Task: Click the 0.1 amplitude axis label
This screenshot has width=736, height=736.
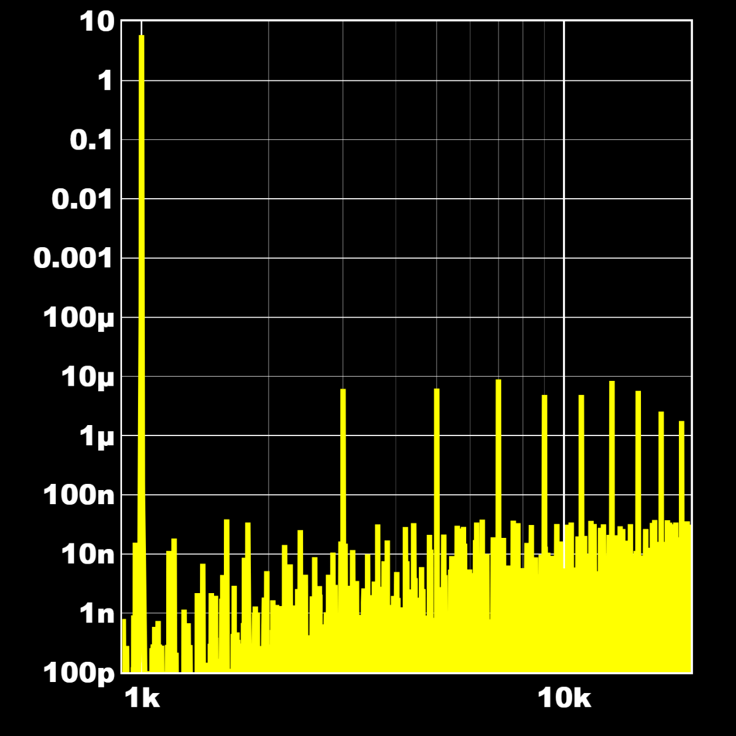Action: coord(92,140)
